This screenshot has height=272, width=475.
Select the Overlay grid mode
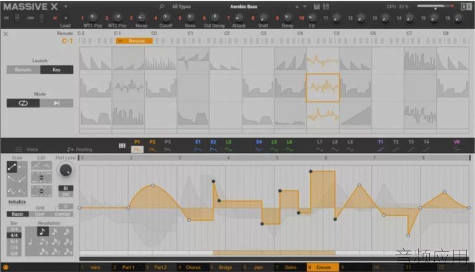[62, 214]
